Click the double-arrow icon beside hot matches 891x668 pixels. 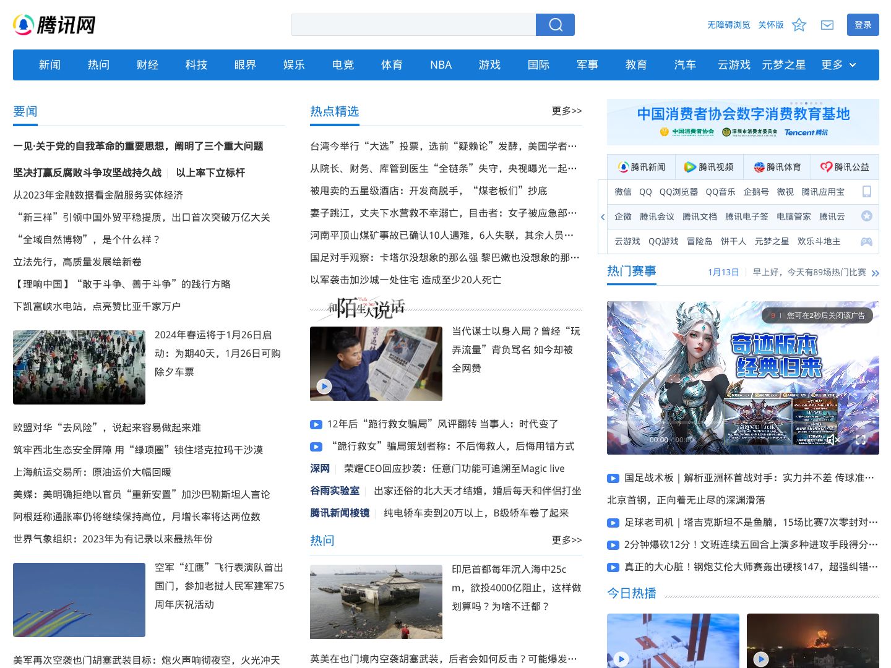pyautogui.click(x=875, y=273)
